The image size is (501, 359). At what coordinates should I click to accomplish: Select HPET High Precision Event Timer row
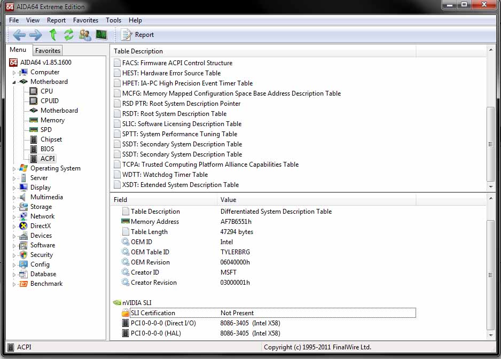[x=187, y=83]
